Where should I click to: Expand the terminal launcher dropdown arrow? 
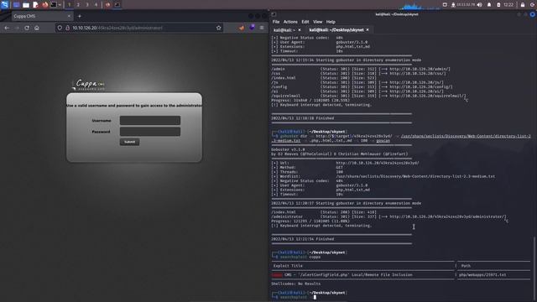pos(60,5)
